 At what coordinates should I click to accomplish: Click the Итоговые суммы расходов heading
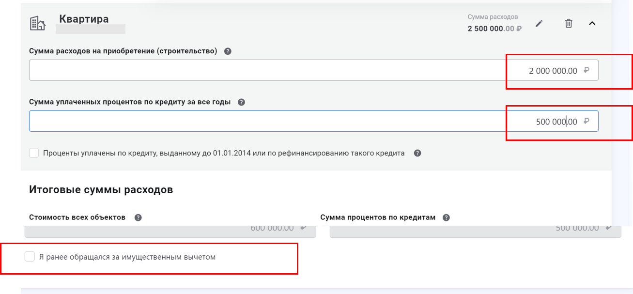click(101, 190)
